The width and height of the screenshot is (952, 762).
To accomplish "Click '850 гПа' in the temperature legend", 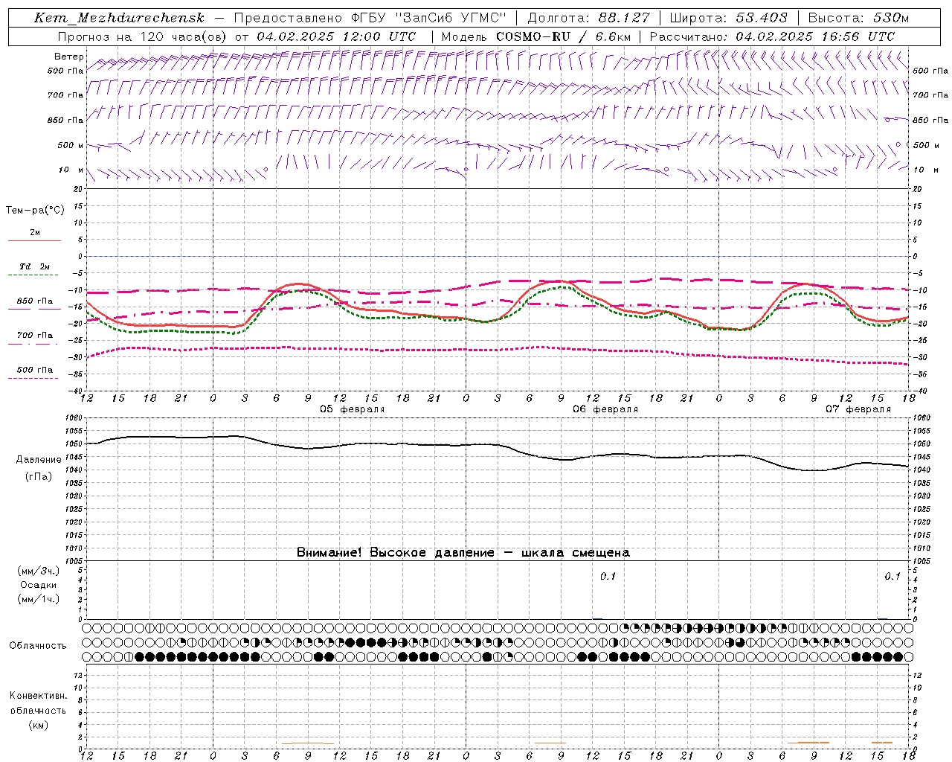I will (x=35, y=301).
